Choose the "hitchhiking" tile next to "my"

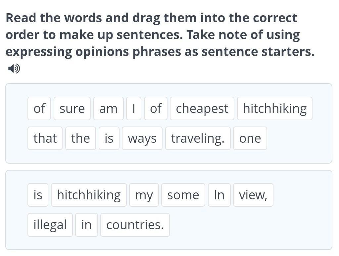tap(89, 195)
